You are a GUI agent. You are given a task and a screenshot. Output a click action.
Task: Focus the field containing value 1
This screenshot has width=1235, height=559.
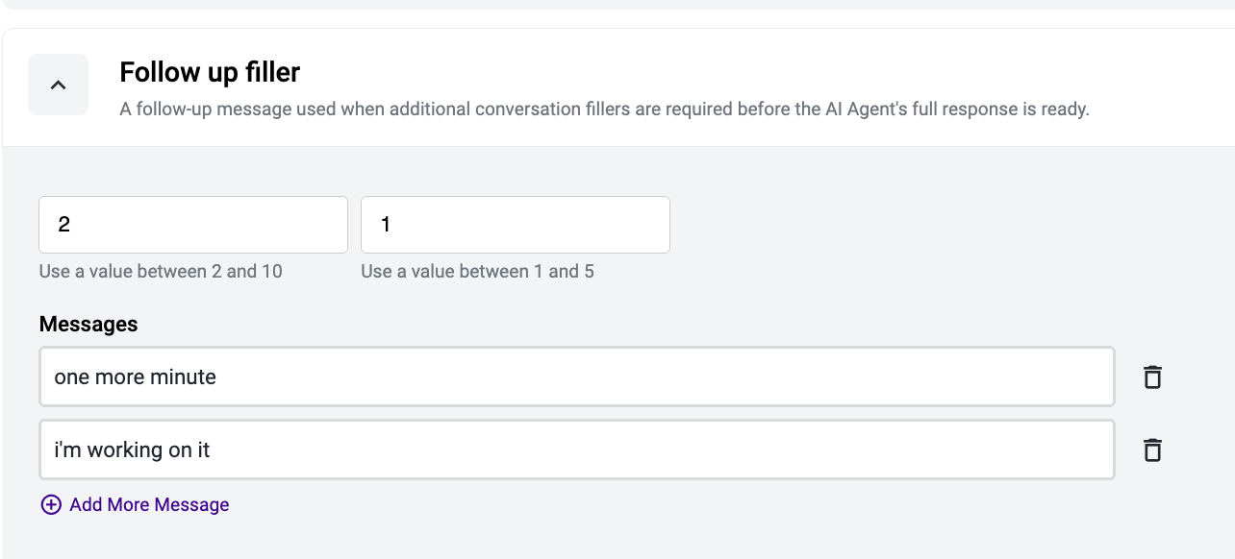[516, 225]
